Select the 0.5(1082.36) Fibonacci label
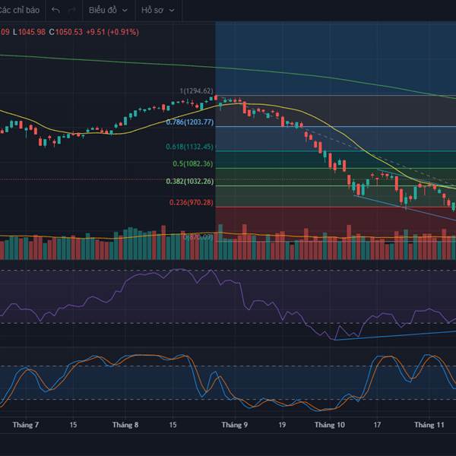 [193, 163]
